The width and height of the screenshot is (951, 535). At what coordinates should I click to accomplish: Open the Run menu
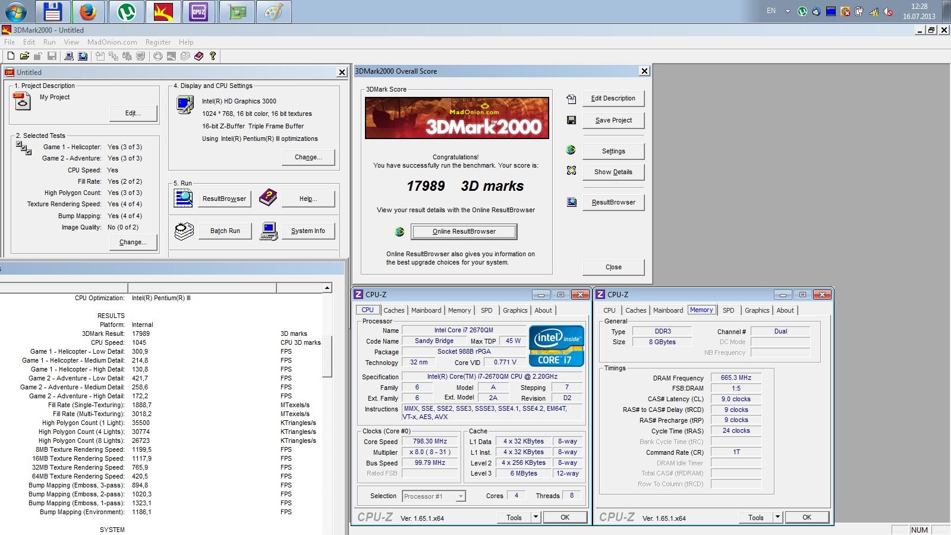49,42
